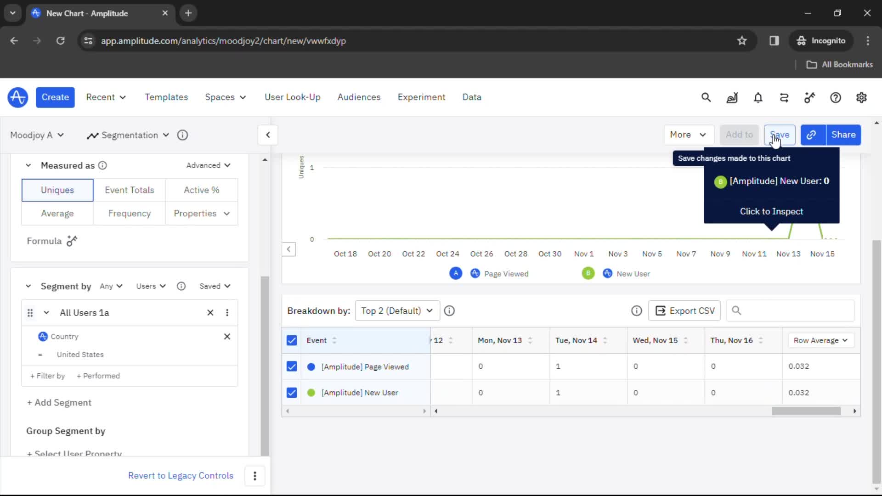Open the Any dropdown in Segment by
Image resolution: width=882 pixels, height=496 pixels.
tap(111, 286)
